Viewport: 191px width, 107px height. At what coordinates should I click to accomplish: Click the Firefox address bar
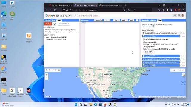click(x=94, y=10)
